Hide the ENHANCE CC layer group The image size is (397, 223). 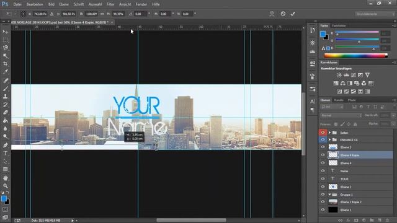323,139
